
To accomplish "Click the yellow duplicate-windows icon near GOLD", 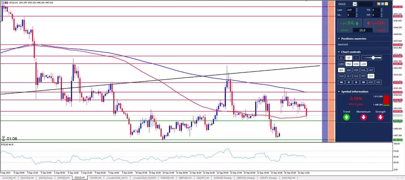I will point(379,4).
